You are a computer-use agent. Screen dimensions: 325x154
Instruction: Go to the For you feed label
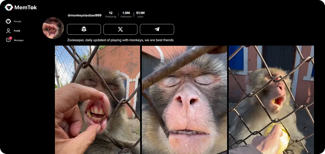(18, 21)
